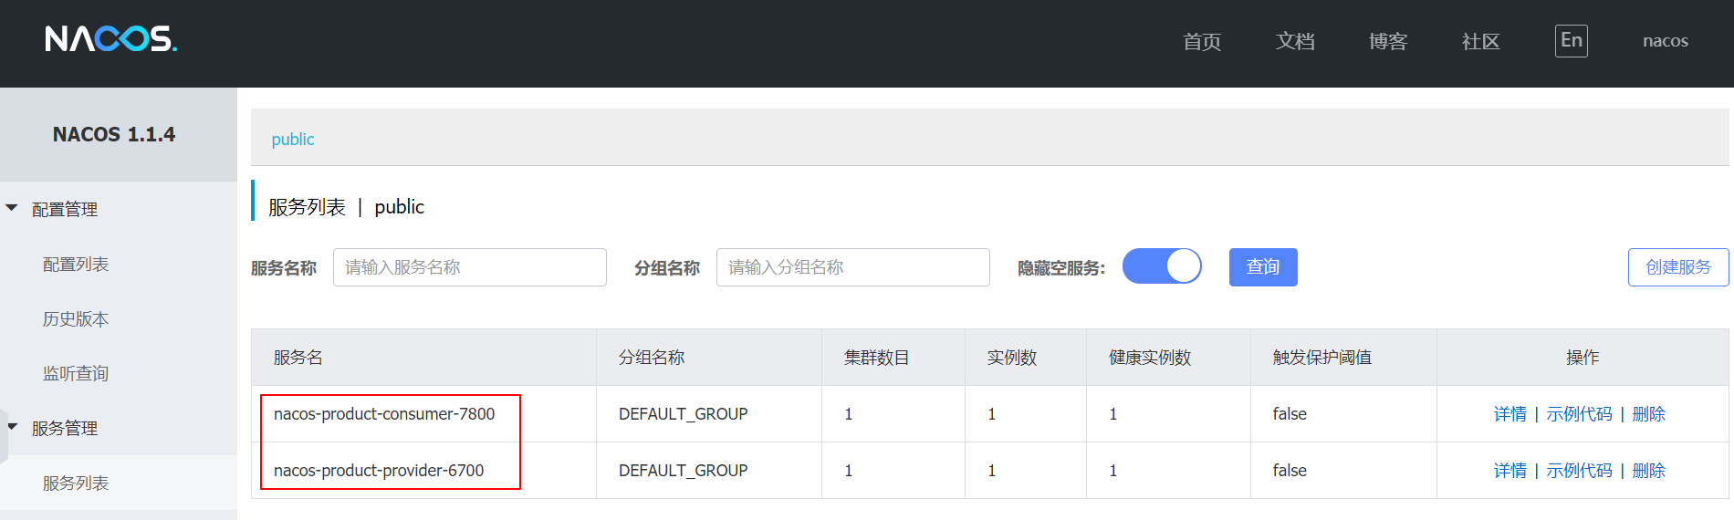
Task: Click the NACOS logo
Action: pyautogui.click(x=110, y=39)
